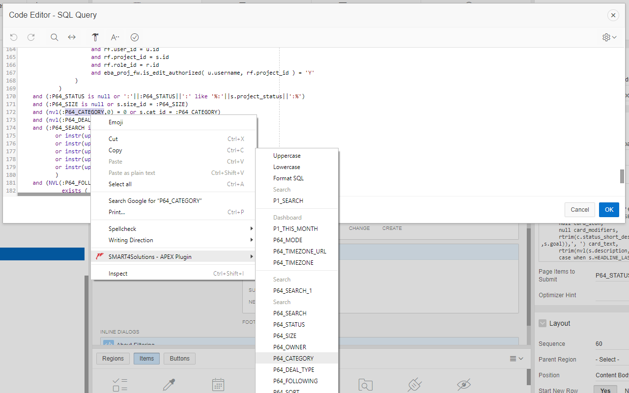This screenshot has height=393, width=629.
Task: Insert P64_SEARCH from submenu
Action: coord(297,313)
